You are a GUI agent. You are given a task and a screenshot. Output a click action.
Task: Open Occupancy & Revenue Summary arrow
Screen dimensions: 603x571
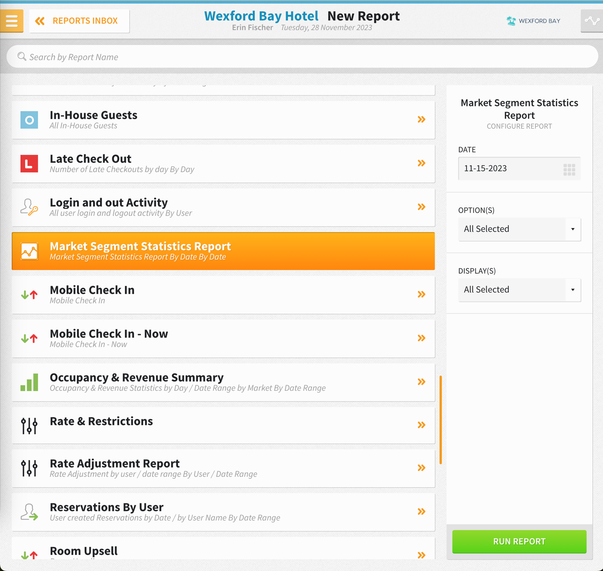click(x=422, y=382)
